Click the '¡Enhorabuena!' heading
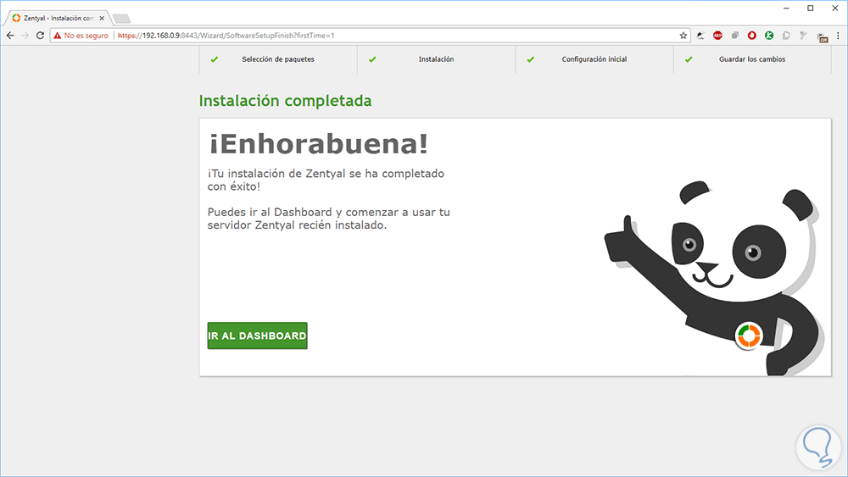 [319, 144]
